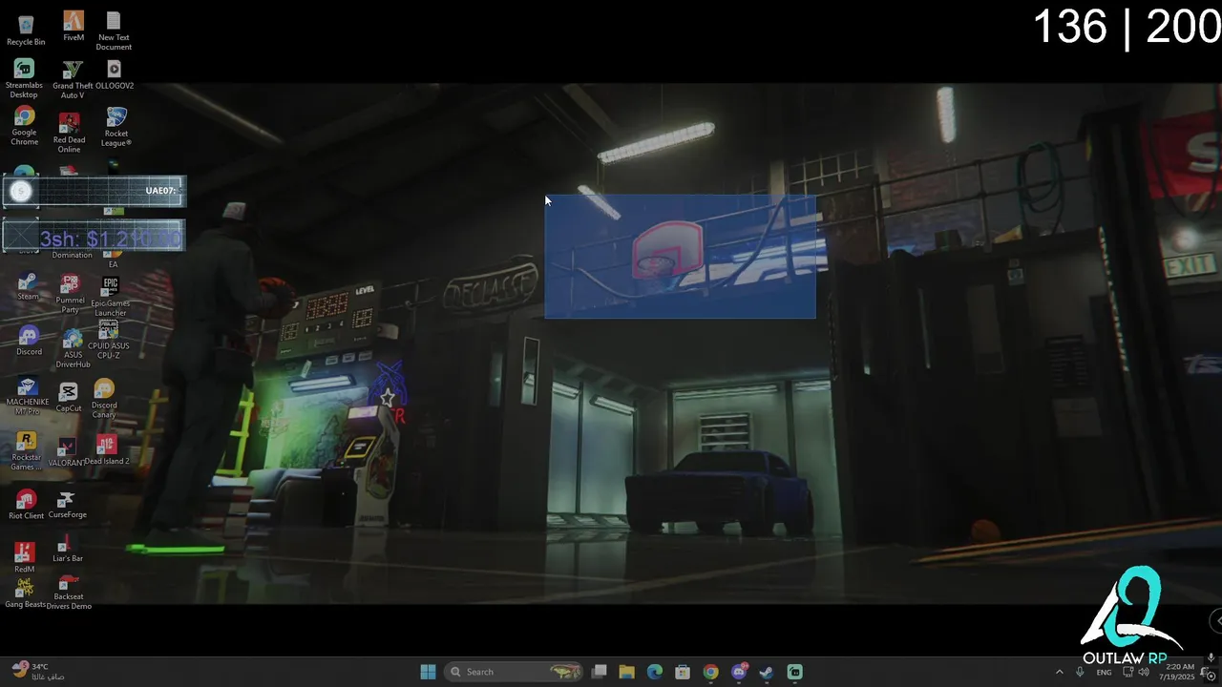Open Steam from the taskbar
The height and width of the screenshot is (687, 1222).
767,672
